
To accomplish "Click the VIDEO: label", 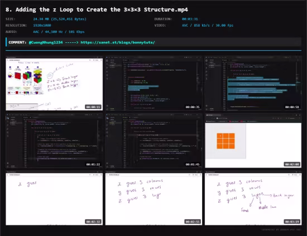I will click(x=160, y=26).
